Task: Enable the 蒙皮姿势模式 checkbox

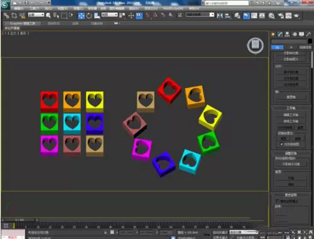Action: [277, 201]
